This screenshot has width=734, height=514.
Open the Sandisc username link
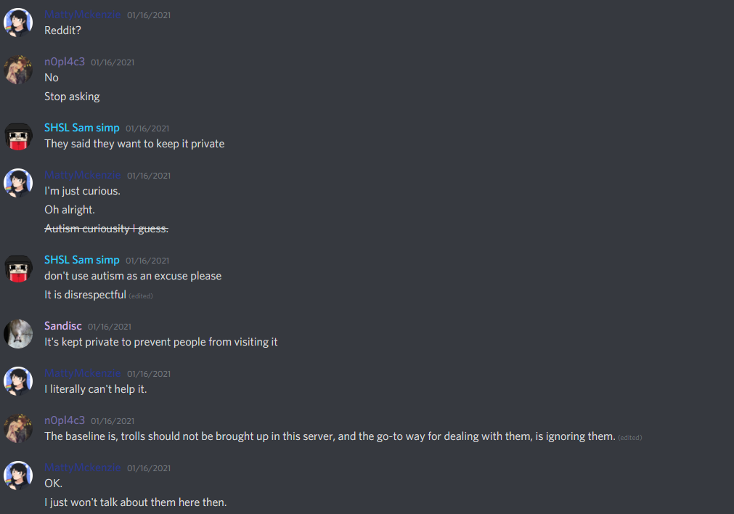pyautogui.click(x=62, y=326)
